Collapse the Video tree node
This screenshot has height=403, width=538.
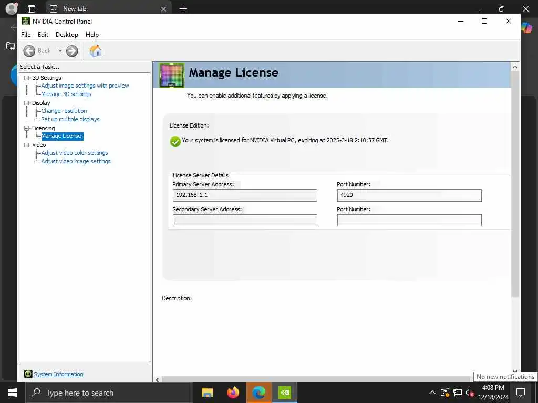[26, 145]
